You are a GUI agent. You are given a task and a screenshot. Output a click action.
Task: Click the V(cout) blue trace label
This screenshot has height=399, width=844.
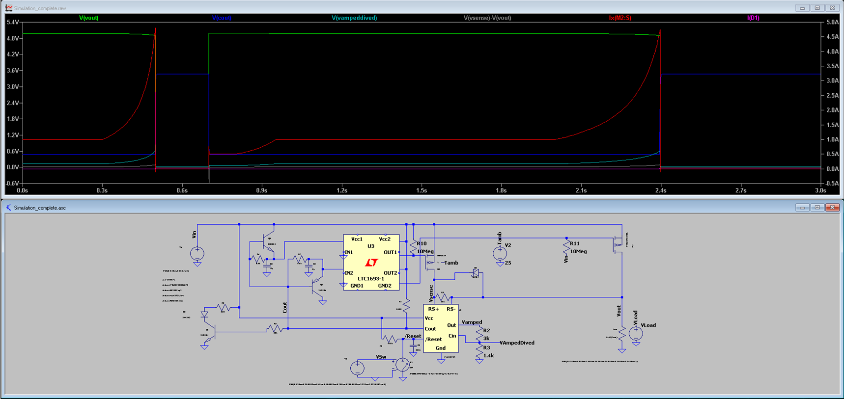(222, 18)
